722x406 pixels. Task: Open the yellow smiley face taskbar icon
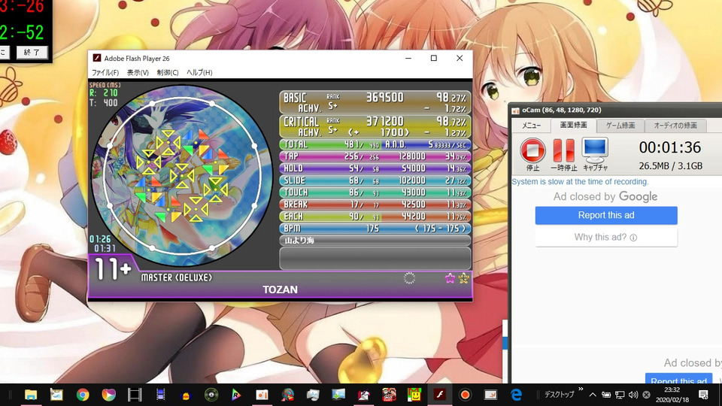[x=414, y=395]
